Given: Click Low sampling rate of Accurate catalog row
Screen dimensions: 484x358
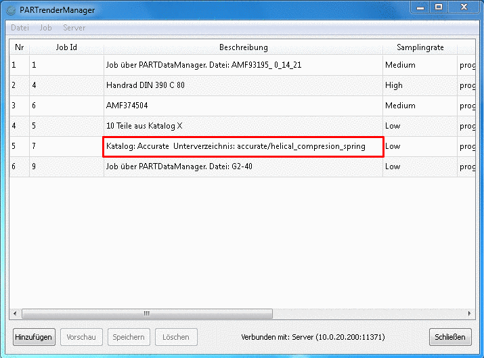Looking at the screenshot, I should (420, 146).
